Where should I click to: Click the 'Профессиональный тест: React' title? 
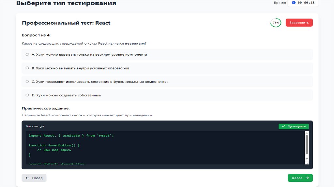[66, 23]
